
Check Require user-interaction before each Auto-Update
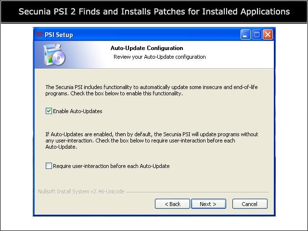(x=49, y=166)
